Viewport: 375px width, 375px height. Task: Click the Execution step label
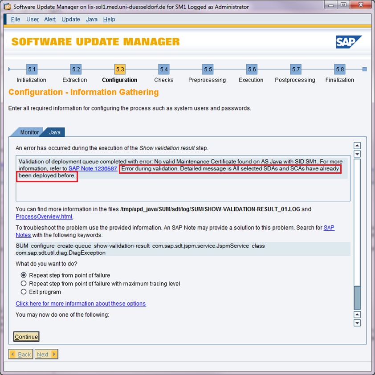[x=251, y=80]
